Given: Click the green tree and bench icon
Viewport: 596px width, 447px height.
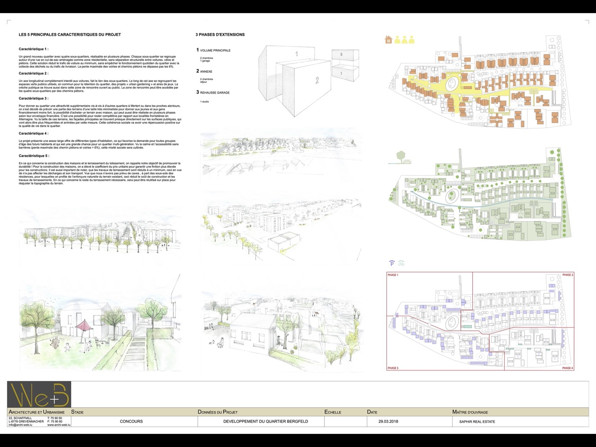Looking at the screenshot, I should [400, 158].
